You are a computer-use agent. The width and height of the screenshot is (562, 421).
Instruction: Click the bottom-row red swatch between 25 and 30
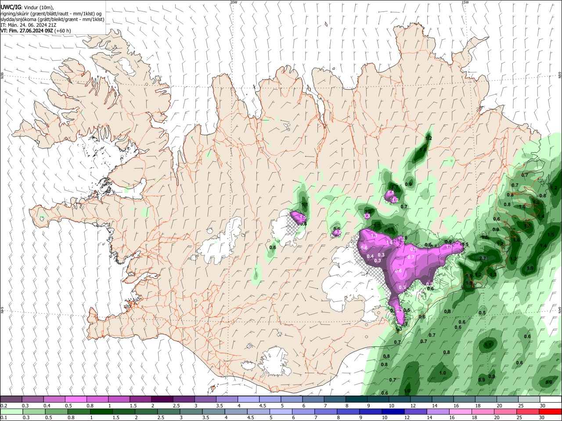(528, 412)
